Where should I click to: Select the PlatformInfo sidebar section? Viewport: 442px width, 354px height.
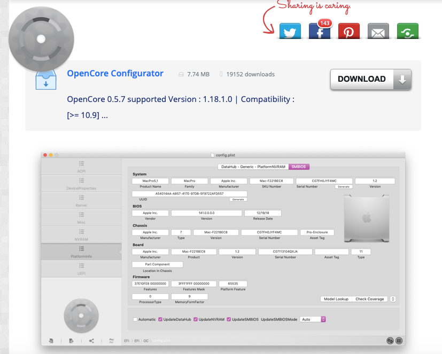(81, 252)
